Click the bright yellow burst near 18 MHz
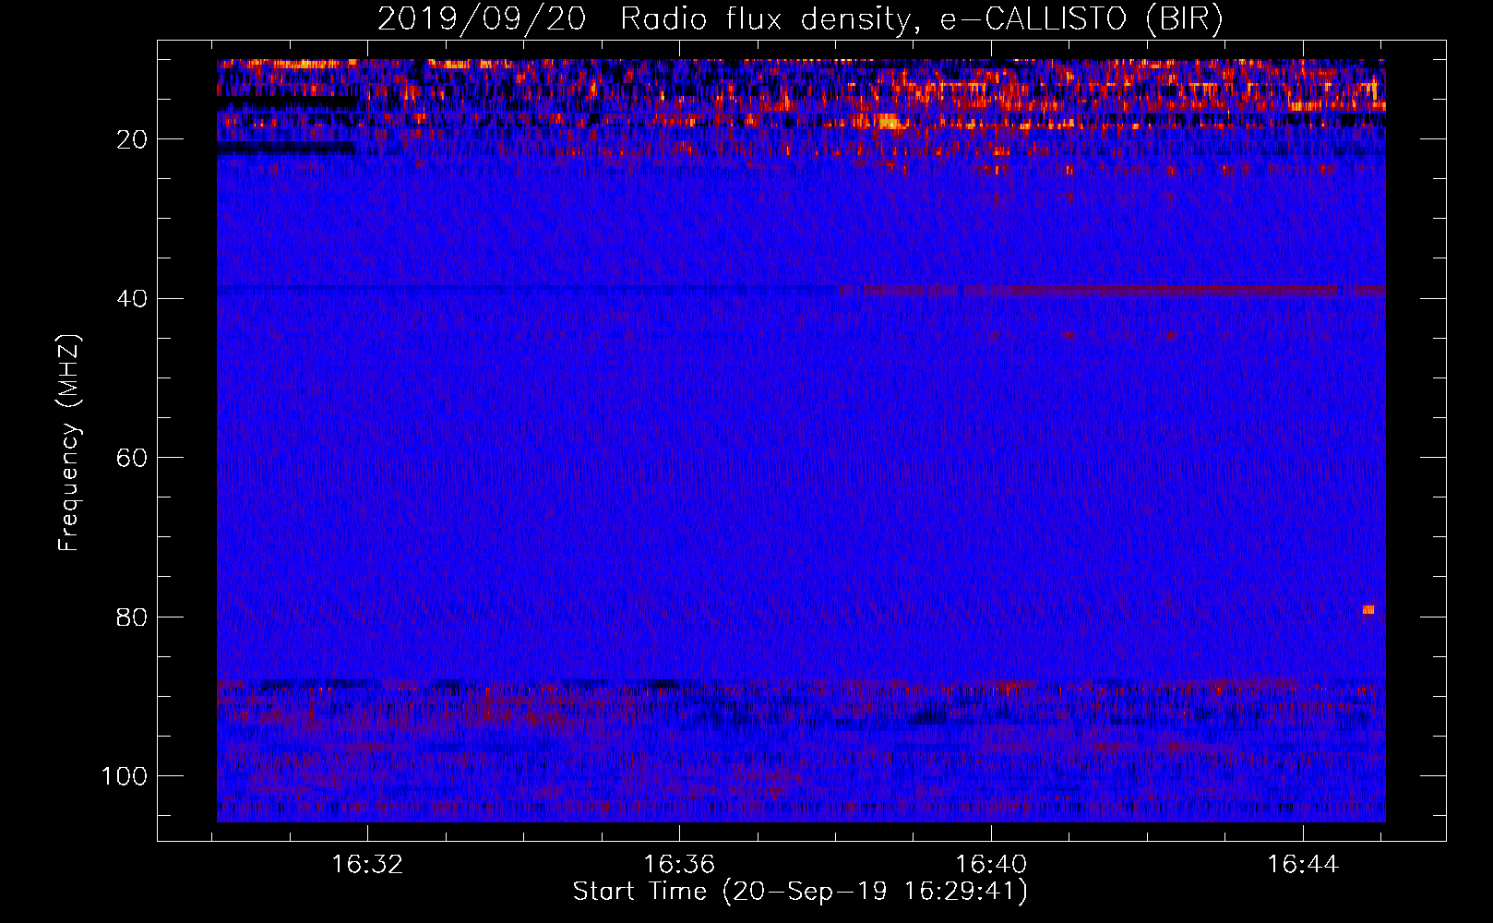1493x923 pixels. (x=887, y=121)
